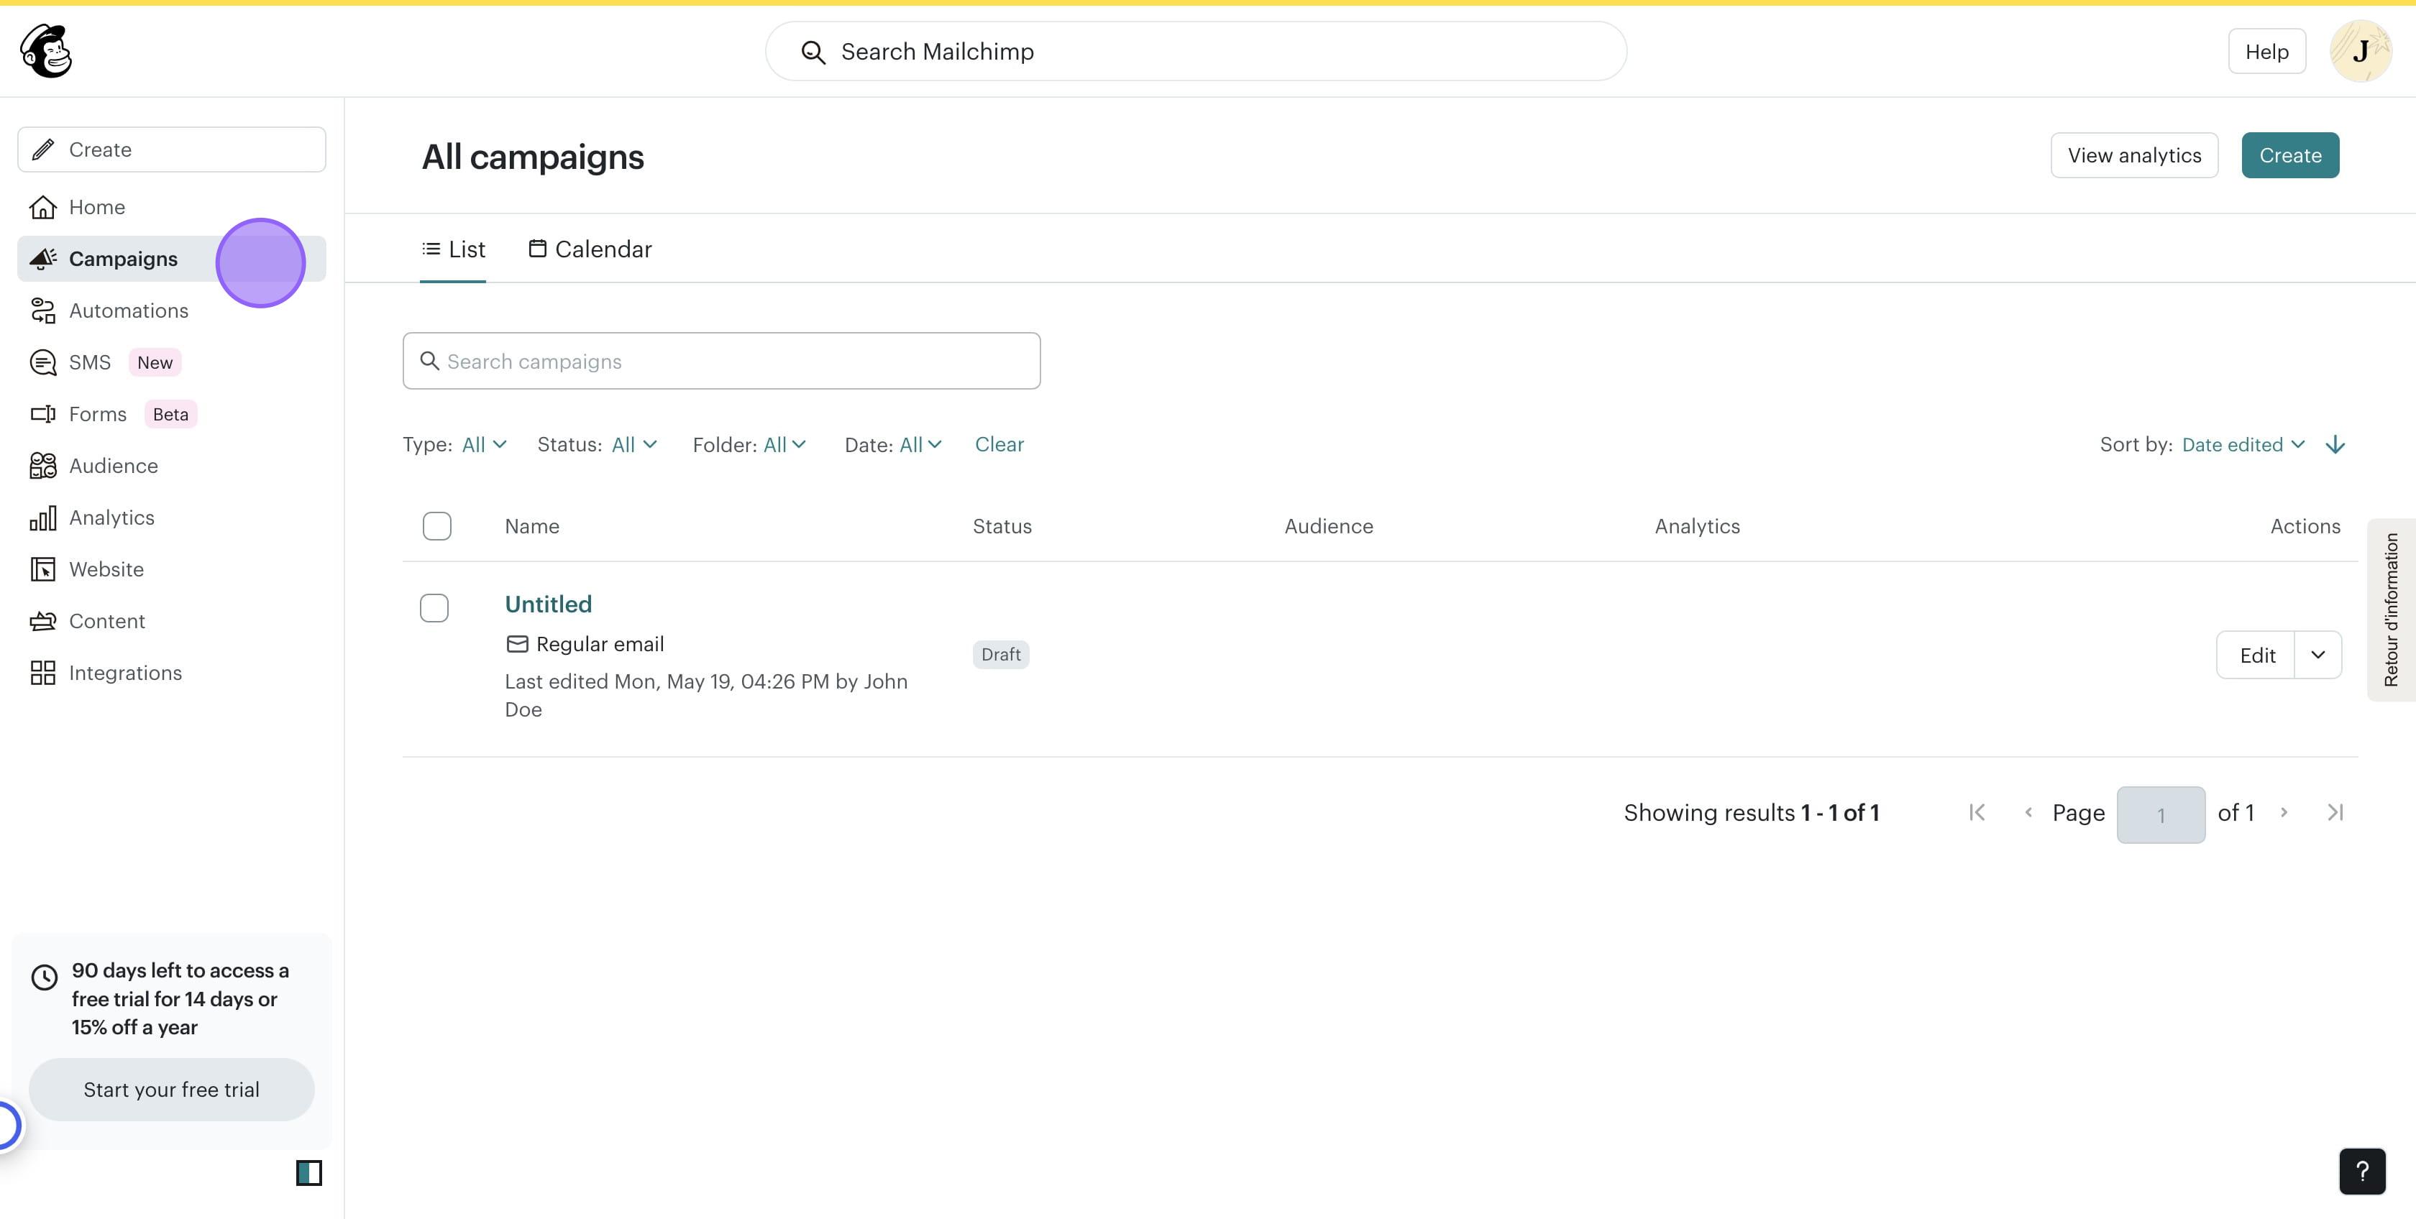The height and width of the screenshot is (1219, 2416).
Task: Open the Audience section icon
Action: point(43,466)
